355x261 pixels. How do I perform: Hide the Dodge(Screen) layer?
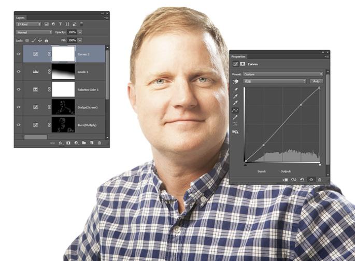tap(19, 107)
